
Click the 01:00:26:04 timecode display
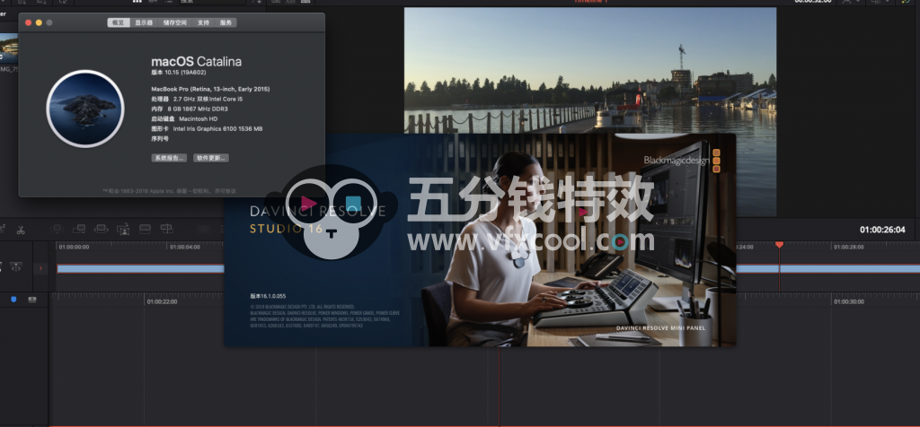tap(882, 230)
